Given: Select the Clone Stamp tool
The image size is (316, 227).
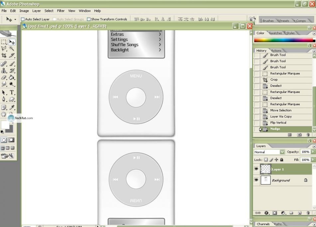Looking at the screenshot, I should [4, 70].
